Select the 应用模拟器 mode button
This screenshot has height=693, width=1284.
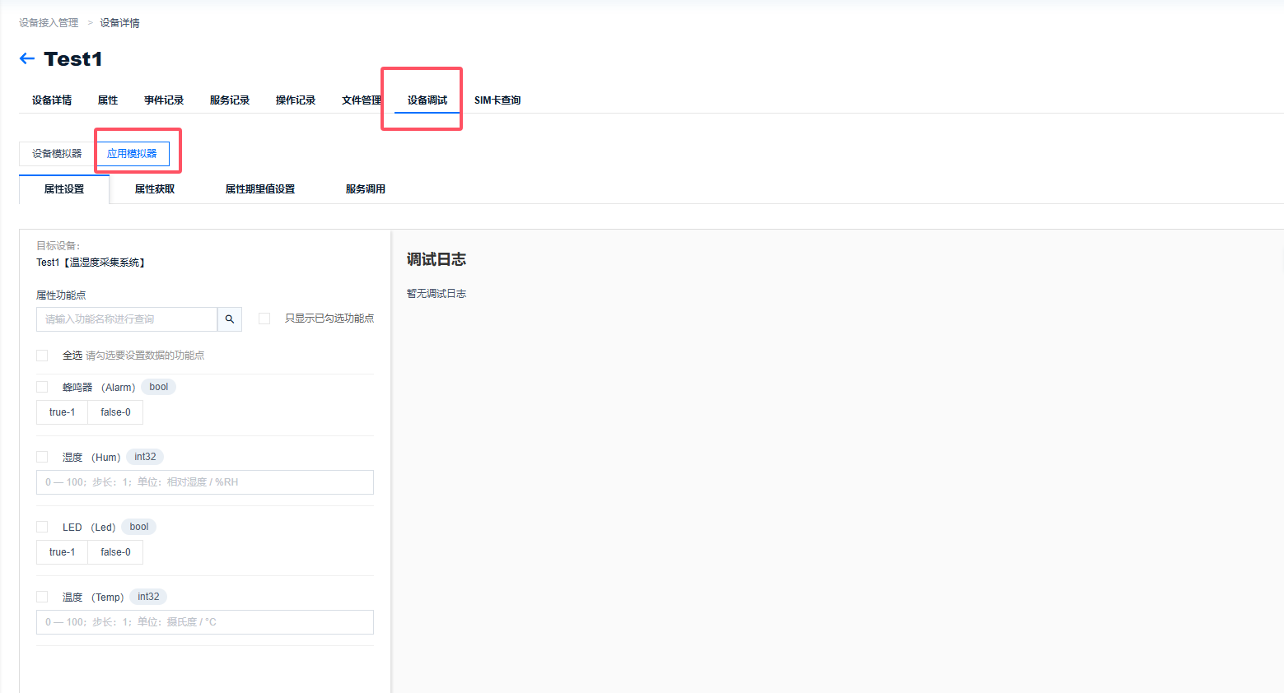[x=132, y=154]
